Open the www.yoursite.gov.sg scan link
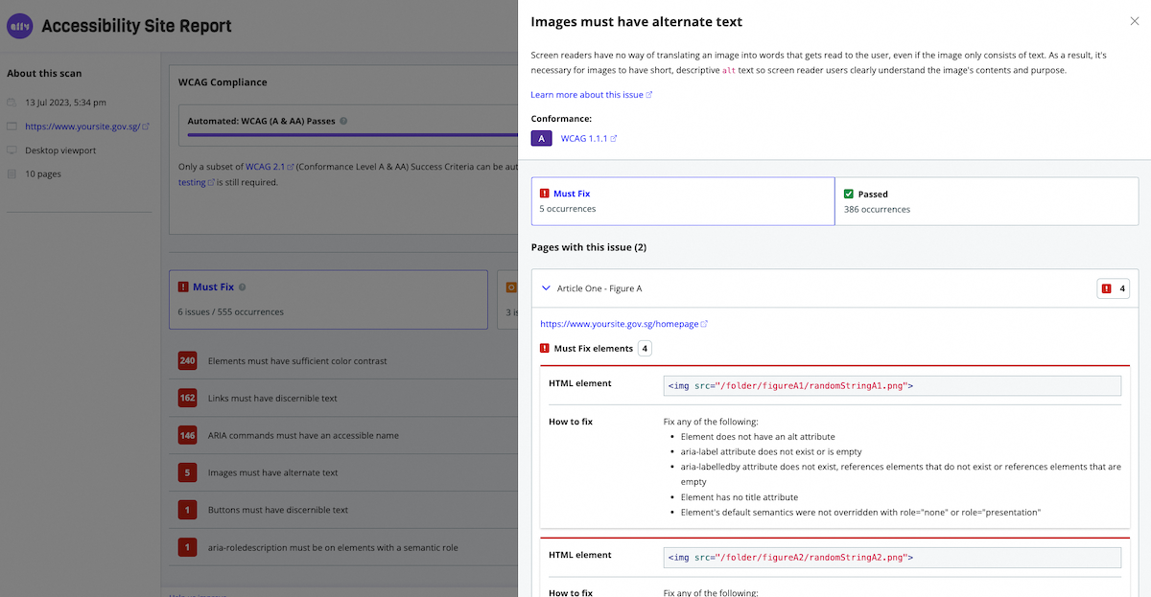The width and height of the screenshot is (1151, 597). click(x=87, y=126)
